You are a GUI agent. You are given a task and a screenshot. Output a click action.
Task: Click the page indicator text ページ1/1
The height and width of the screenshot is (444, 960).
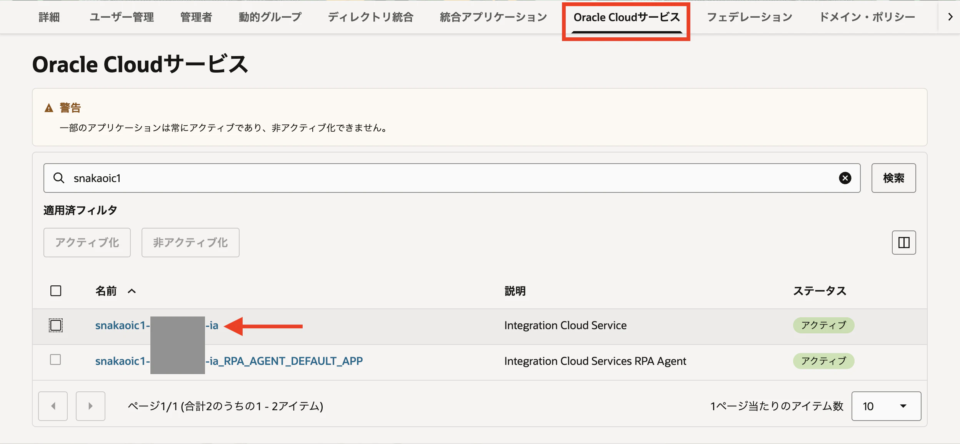coord(225,406)
